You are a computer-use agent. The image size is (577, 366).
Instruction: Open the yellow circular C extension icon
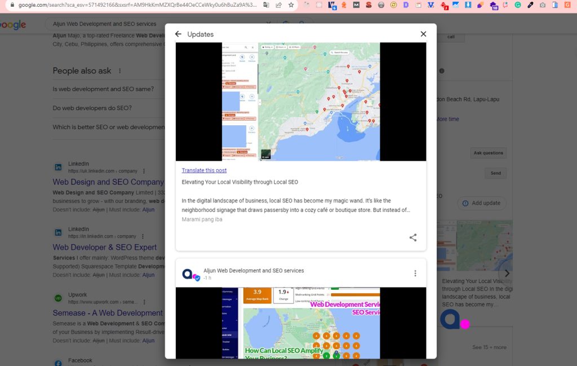click(393, 5)
